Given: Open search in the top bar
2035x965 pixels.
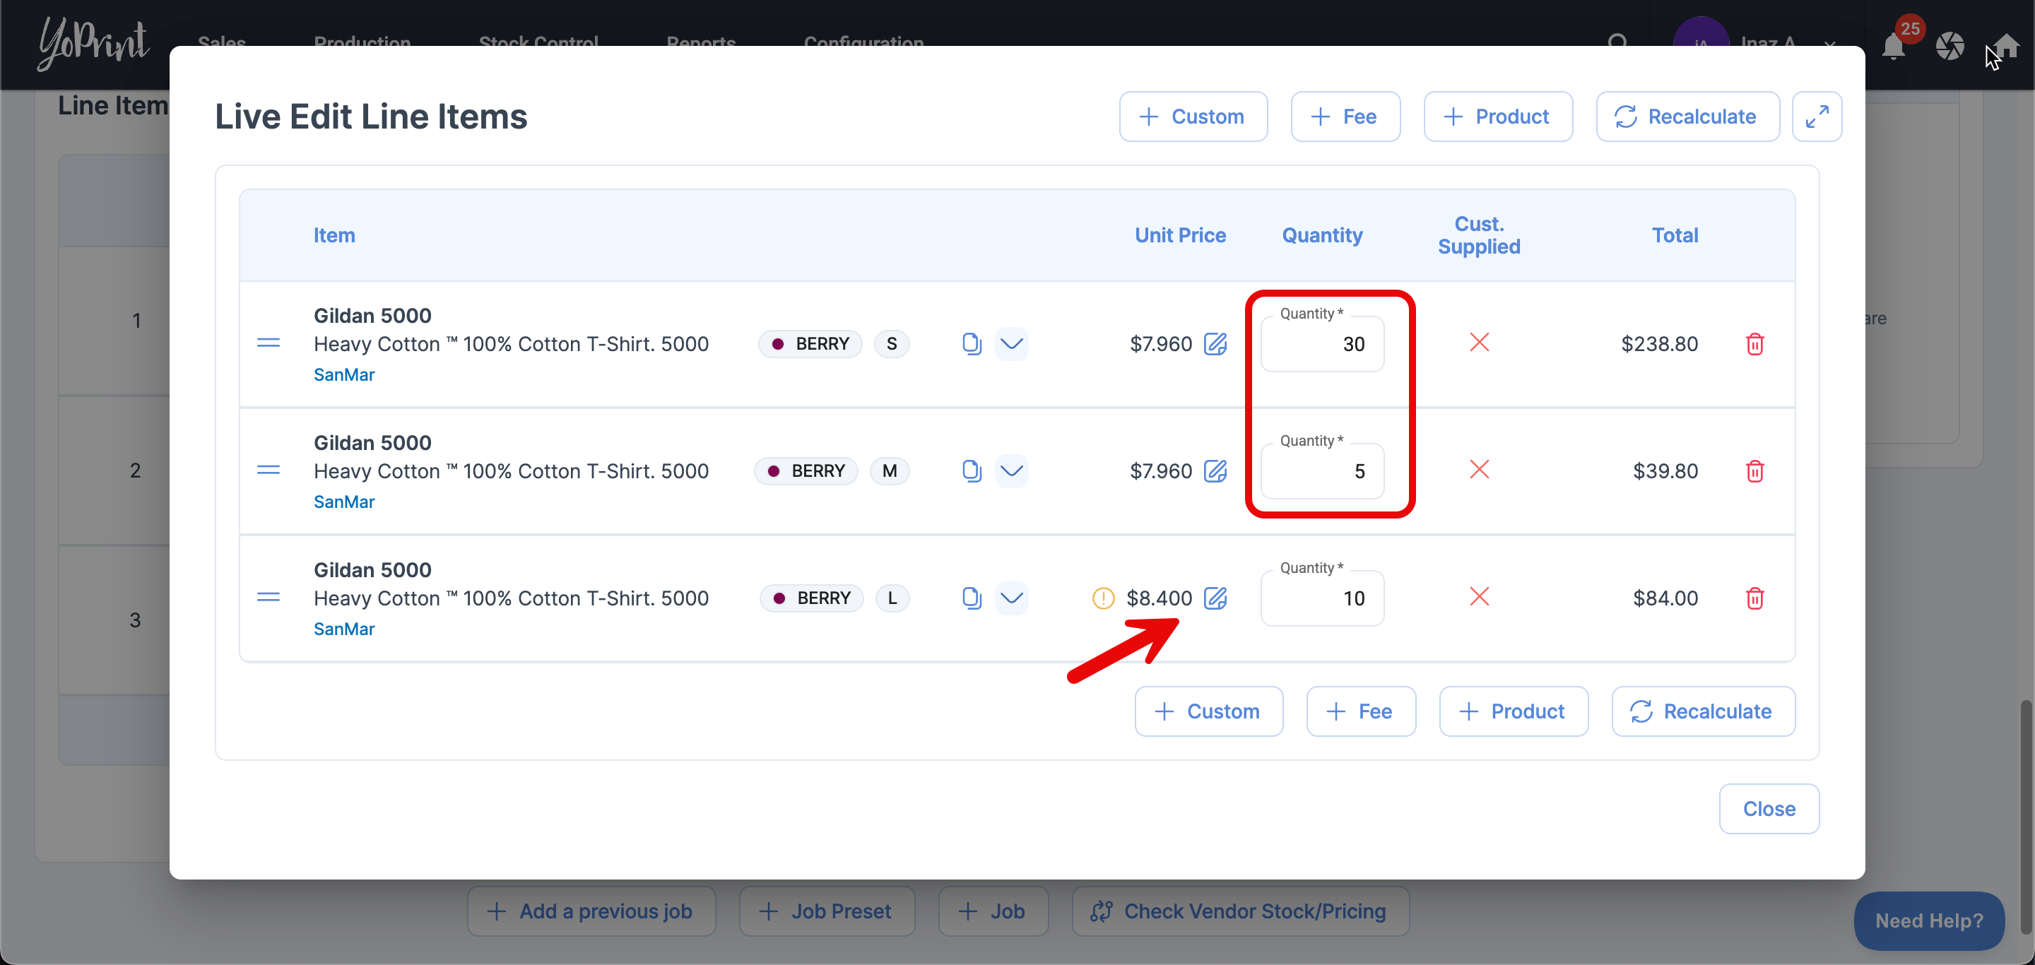Looking at the screenshot, I should click(x=1617, y=42).
